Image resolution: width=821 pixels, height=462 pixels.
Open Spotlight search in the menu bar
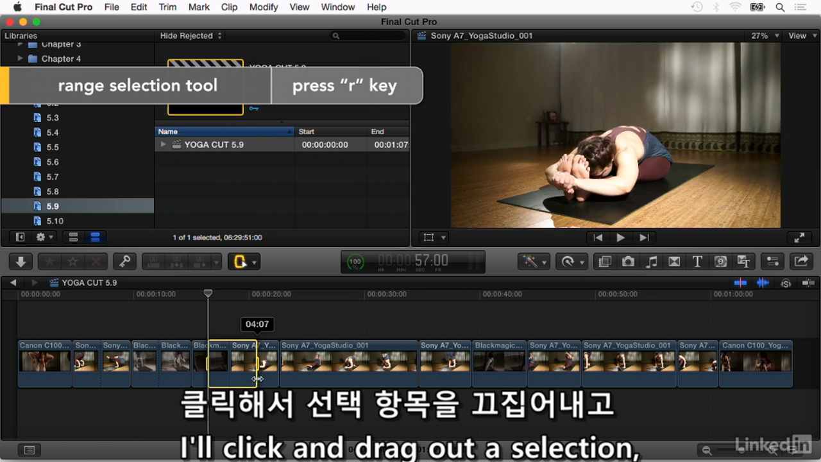pyautogui.click(x=781, y=8)
